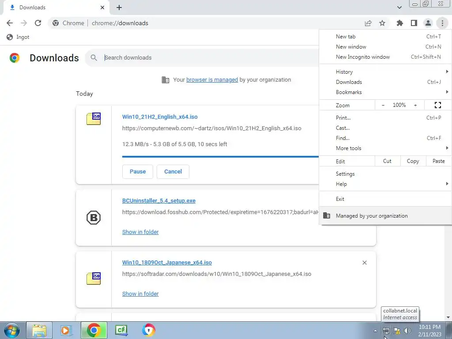Click Cut in the Edit row
This screenshot has height=339, width=452.
[x=388, y=161]
